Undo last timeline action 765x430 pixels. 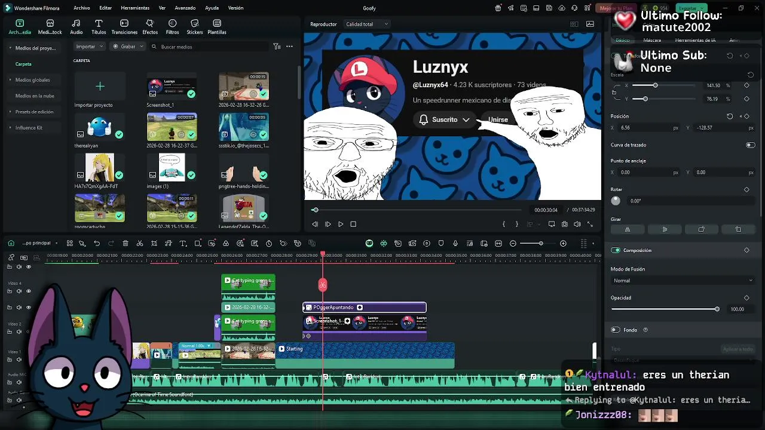tap(97, 243)
